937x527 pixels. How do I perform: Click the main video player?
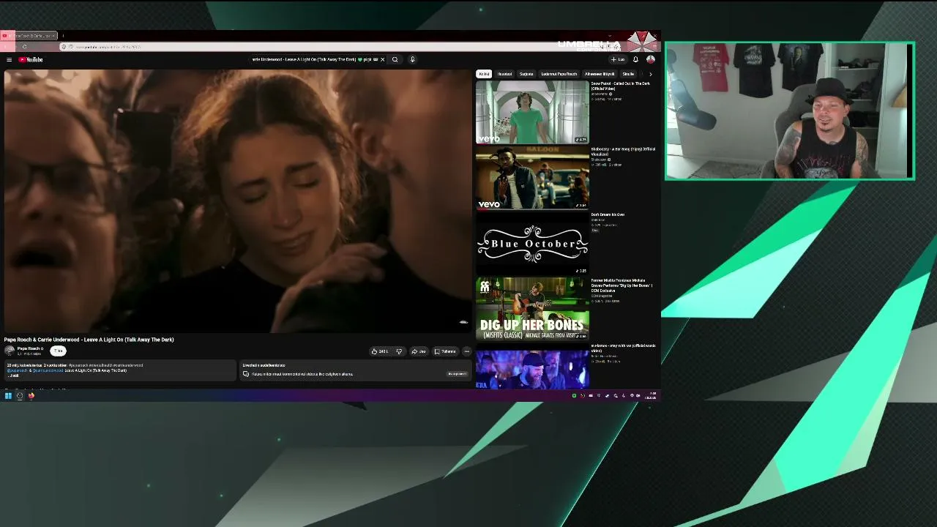coord(237,201)
